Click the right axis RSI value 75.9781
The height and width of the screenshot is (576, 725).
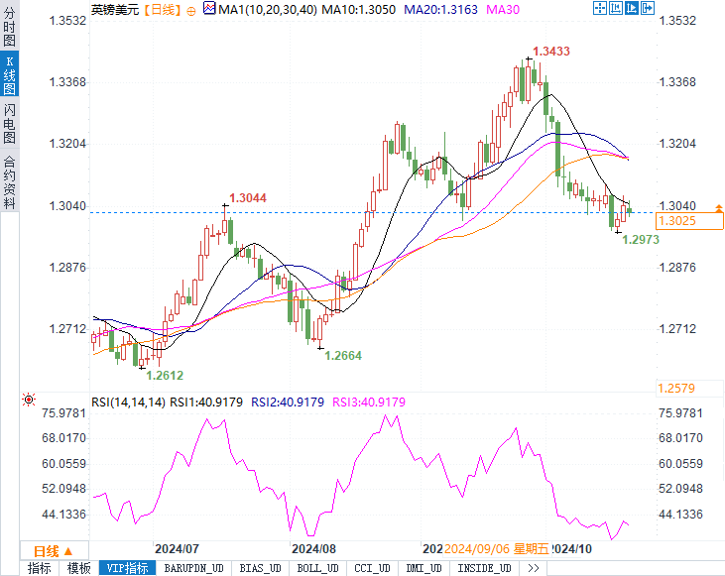pyautogui.click(x=680, y=413)
